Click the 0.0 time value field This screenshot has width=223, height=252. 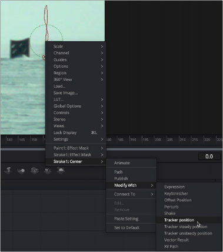click(x=209, y=157)
